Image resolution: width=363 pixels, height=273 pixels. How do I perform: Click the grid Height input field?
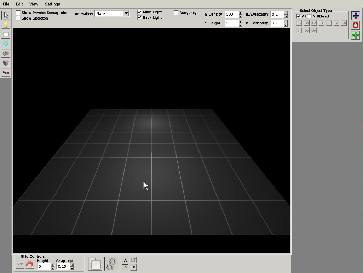tap(44, 266)
